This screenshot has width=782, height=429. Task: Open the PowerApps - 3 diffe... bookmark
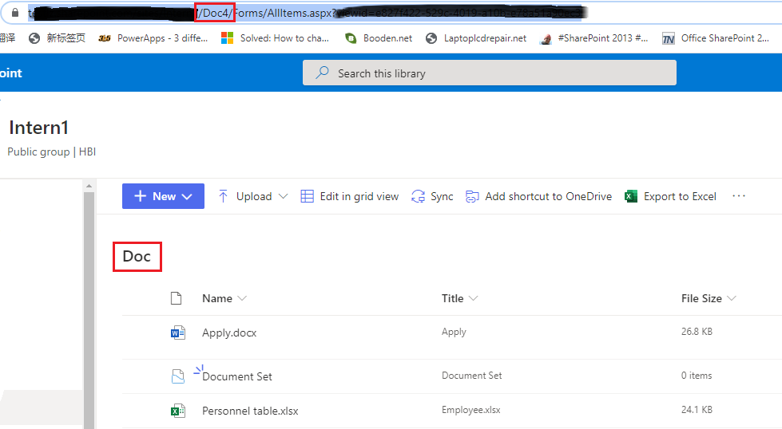(153, 38)
